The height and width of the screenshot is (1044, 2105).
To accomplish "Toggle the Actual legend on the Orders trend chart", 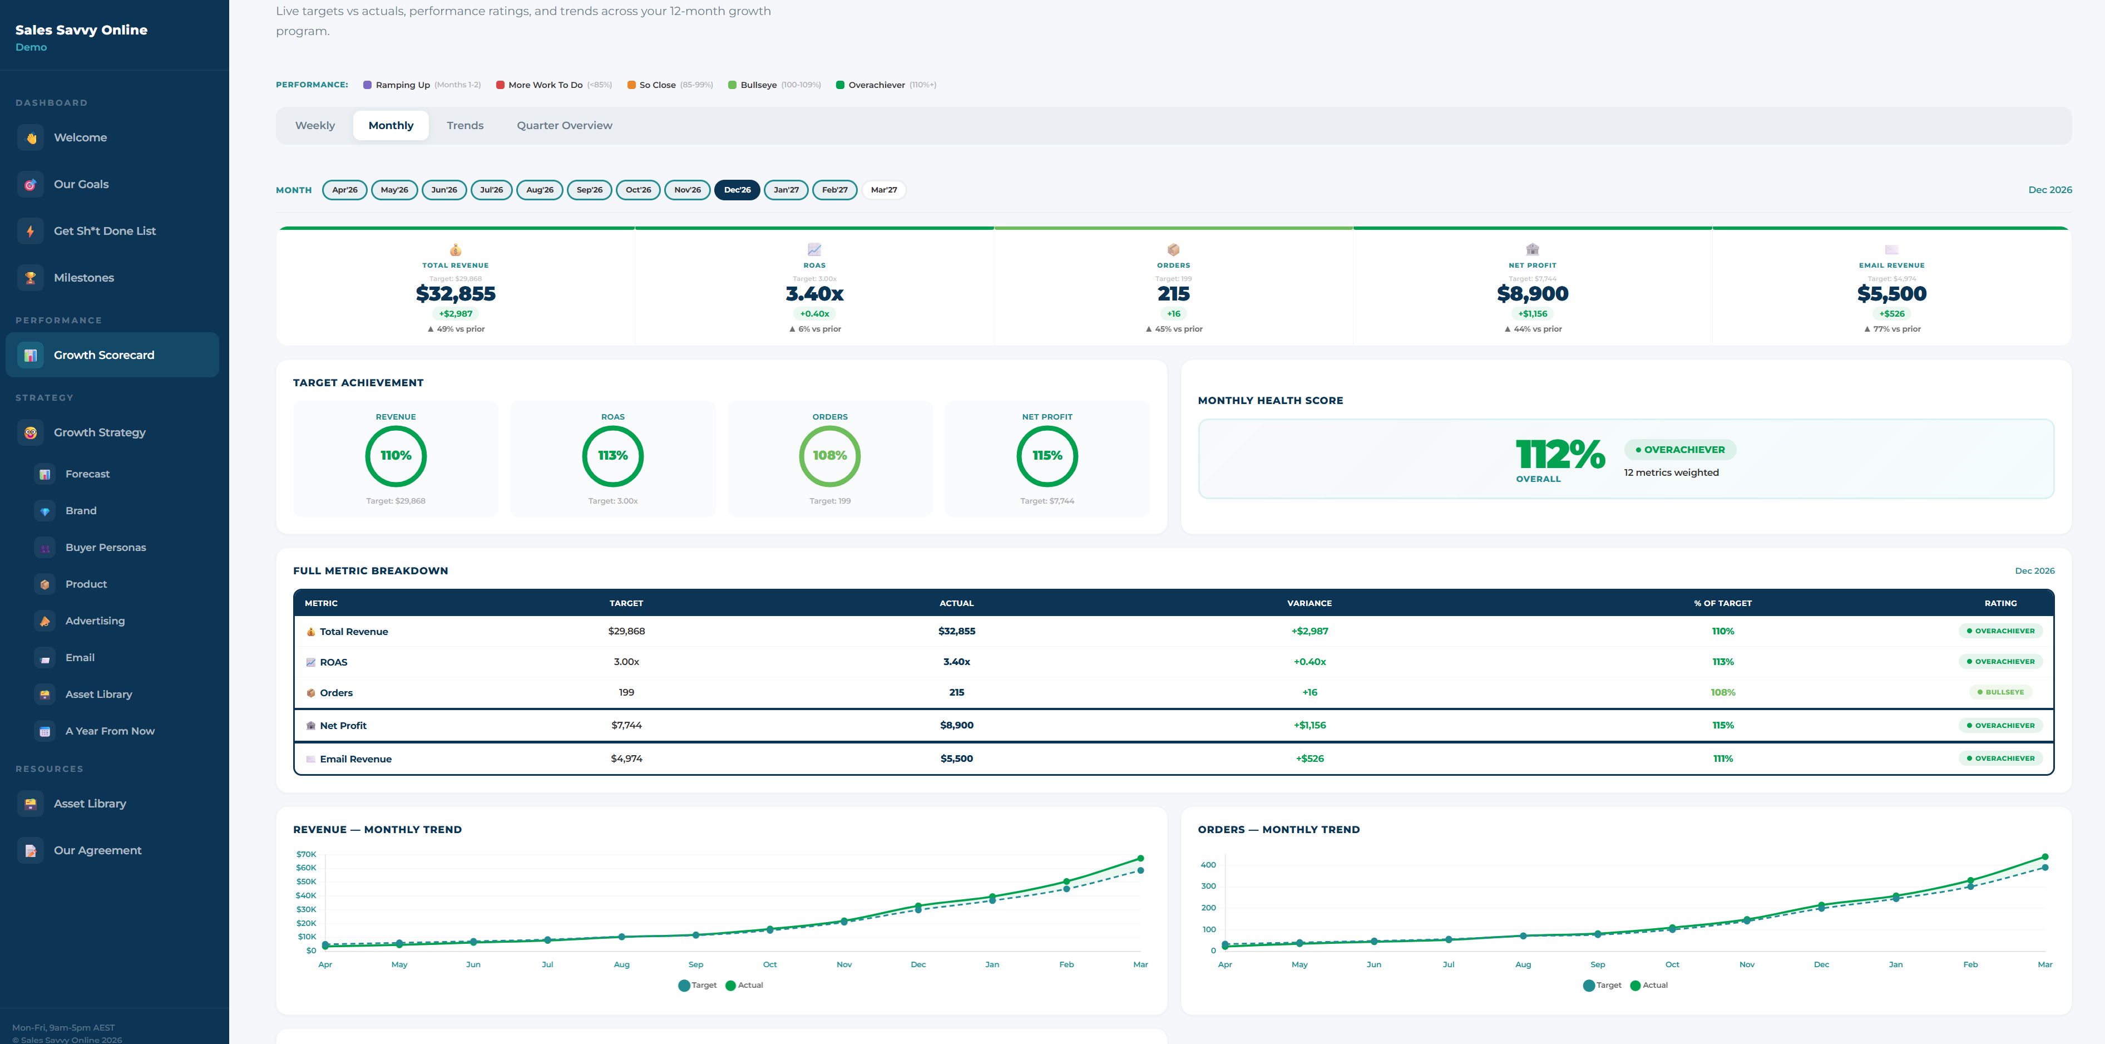I will point(1650,985).
